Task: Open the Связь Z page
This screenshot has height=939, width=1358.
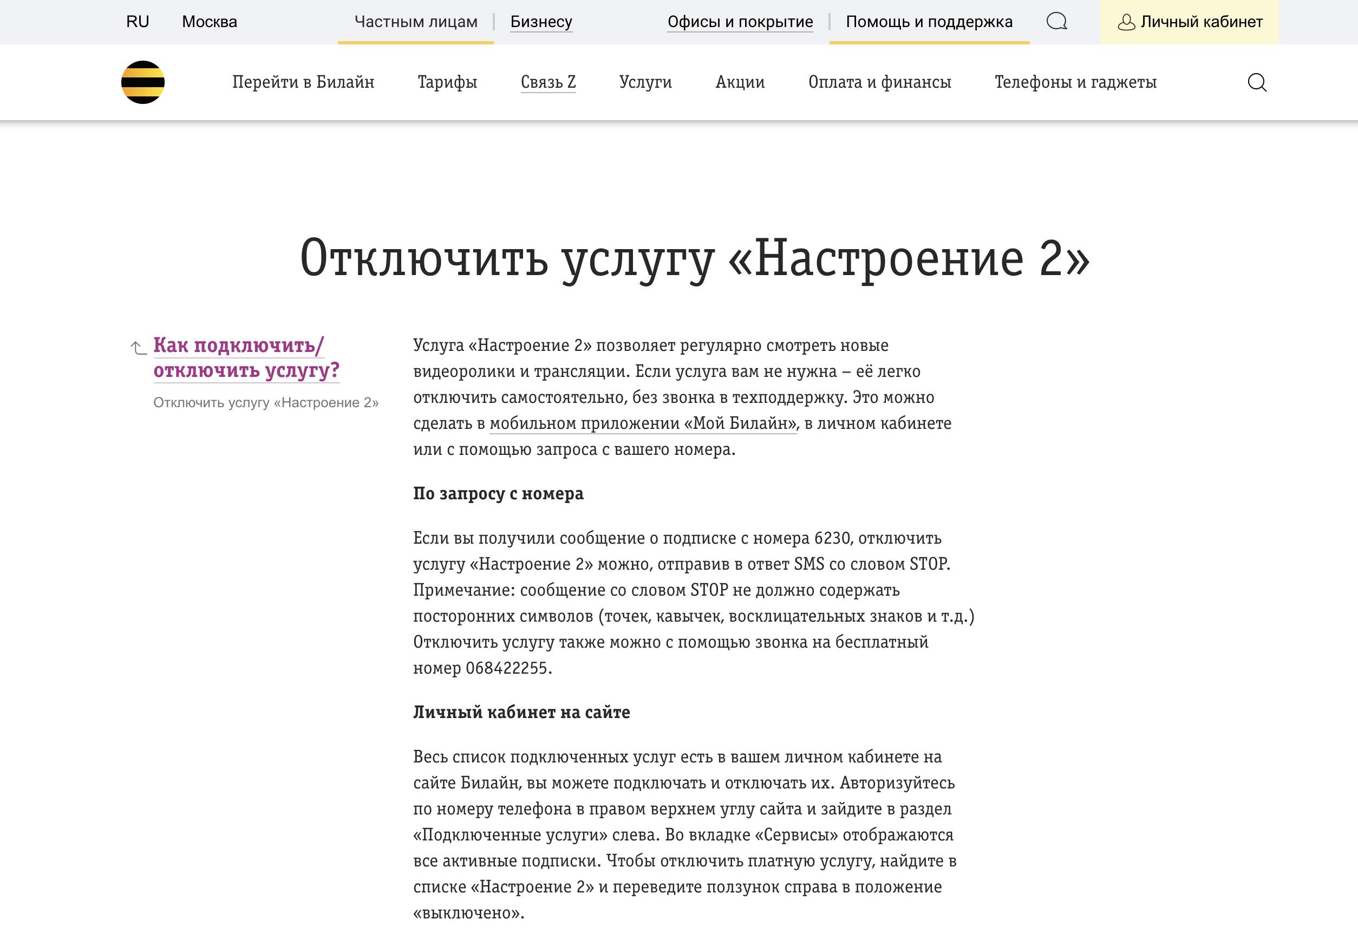Action: (x=547, y=82)
